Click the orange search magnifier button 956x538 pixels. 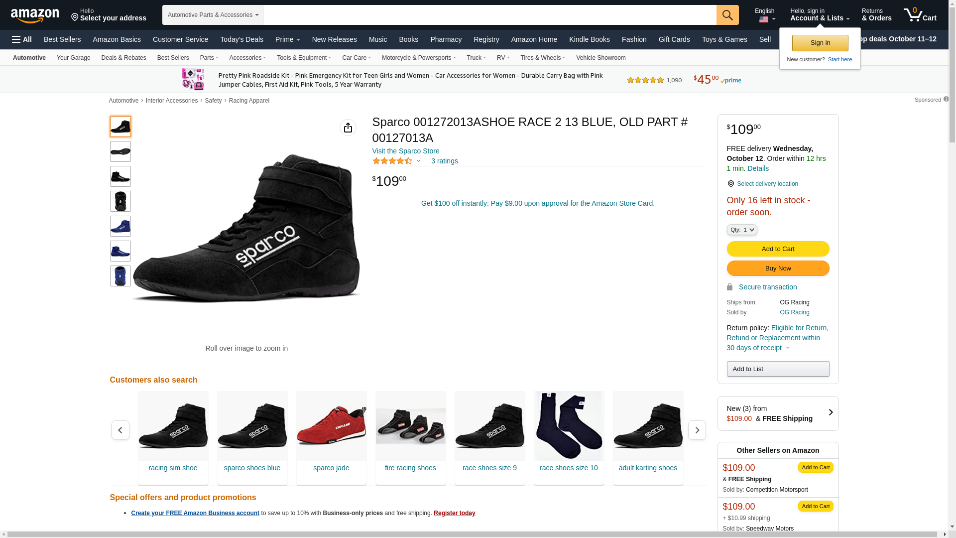point(727,15)
